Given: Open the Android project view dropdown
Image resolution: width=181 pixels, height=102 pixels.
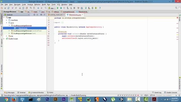Looking at the screenshot, I should point(17,15).
